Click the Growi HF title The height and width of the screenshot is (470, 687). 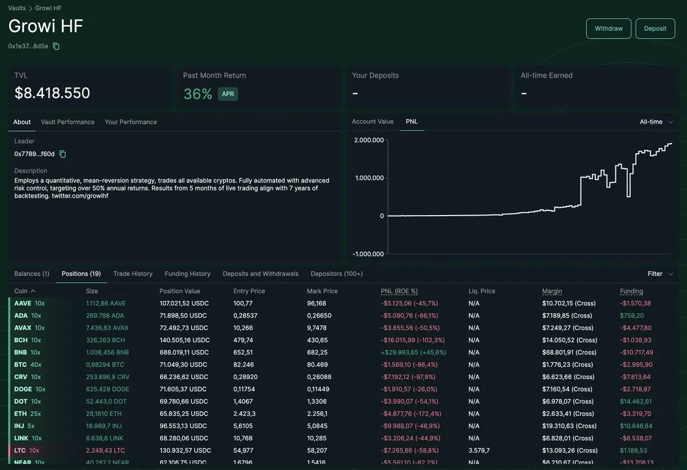click(46, 26)
